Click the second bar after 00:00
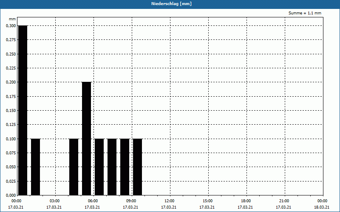Image resolution: width=340 pixels, height=212 pixels. 36,167
